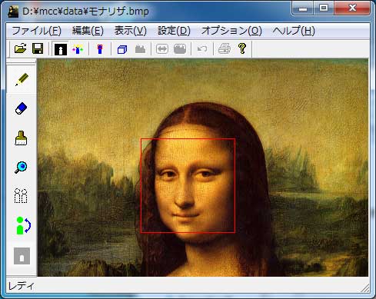Select the pencil tool in sidebar
Viewport: 376px width, 299px height.
22,79
